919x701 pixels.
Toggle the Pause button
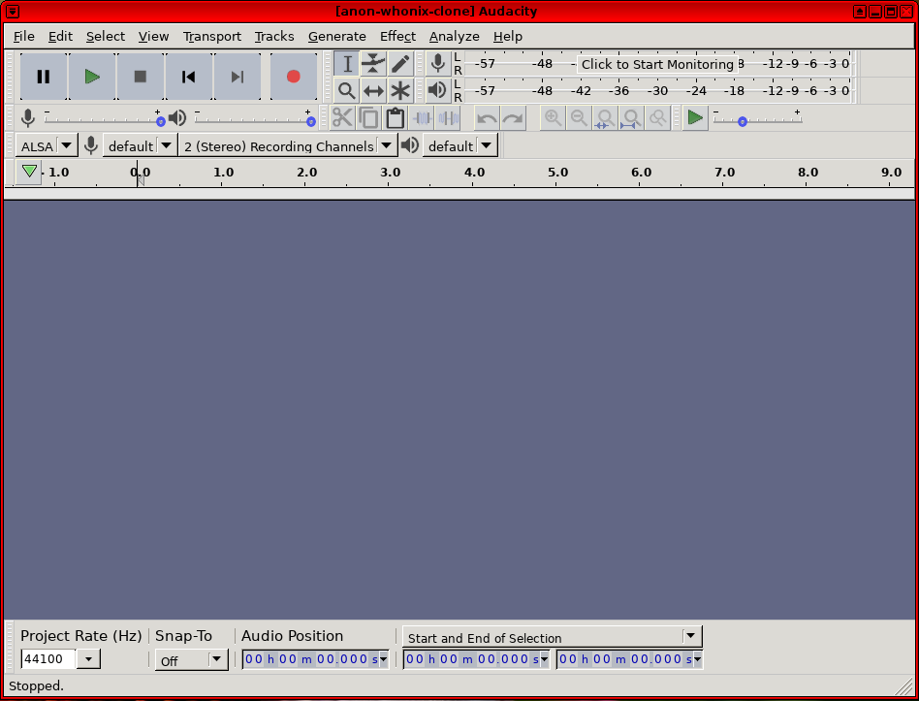[x=44, y=77]
